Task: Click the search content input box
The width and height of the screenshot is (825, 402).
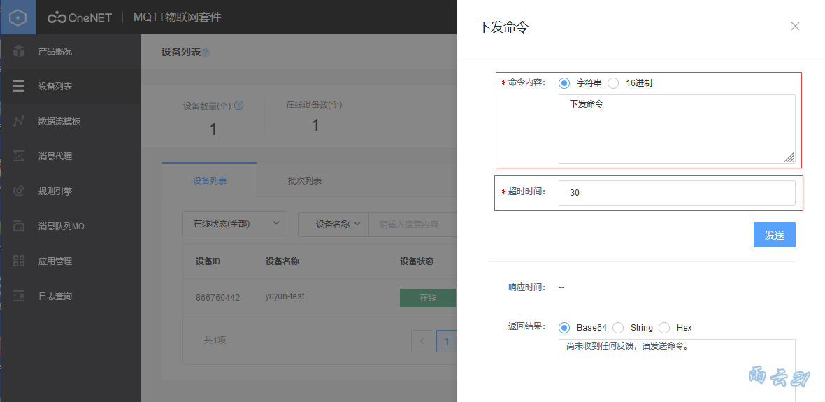Action: pos(413,224)
